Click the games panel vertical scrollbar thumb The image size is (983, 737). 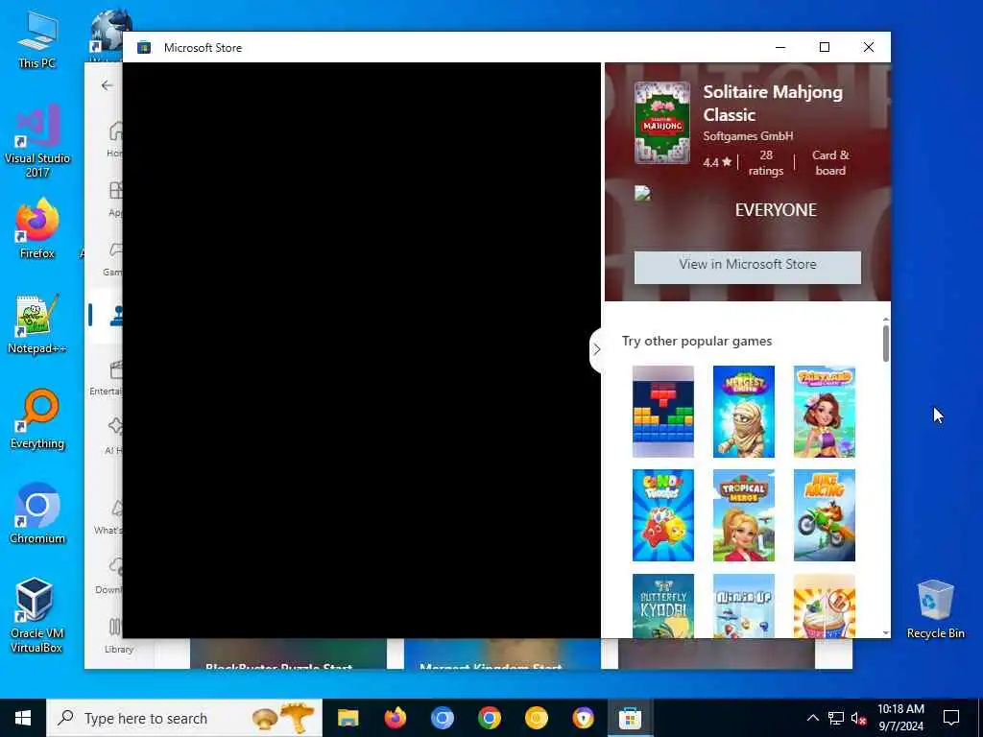pyautogui.click(x=886, y=344)
